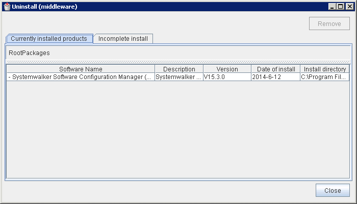357x204 pixels.
Task: Click the Software Name column header
Action: (x=81, y=69)
